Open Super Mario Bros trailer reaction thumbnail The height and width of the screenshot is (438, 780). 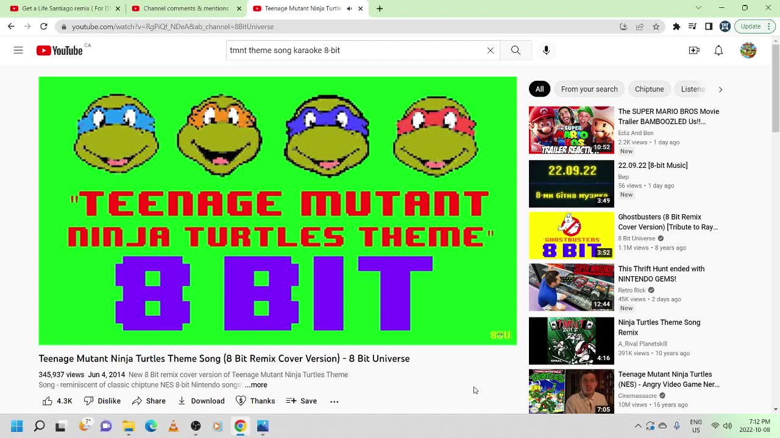pyautogui.click(x=572, y=130)
